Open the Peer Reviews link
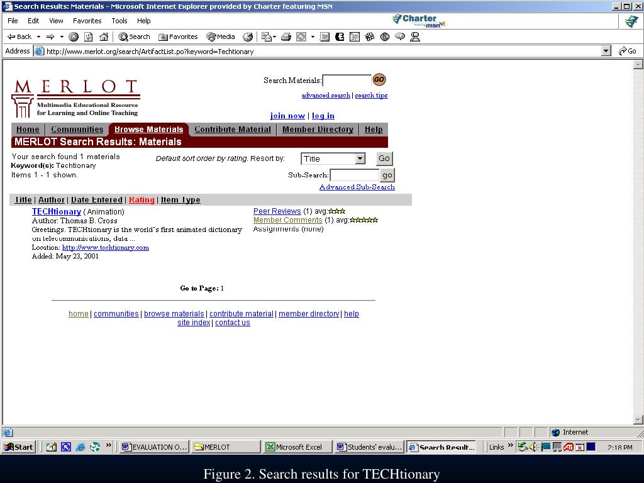The height and width of the screenshot is (483, 644). (x=277, y=211)
